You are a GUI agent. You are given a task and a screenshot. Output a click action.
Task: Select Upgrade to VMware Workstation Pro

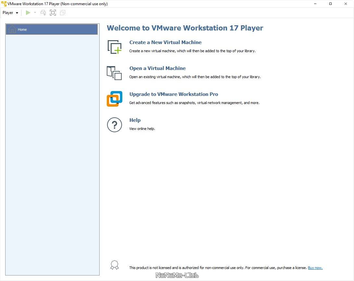pyautogui.click(x=174, y=94)
